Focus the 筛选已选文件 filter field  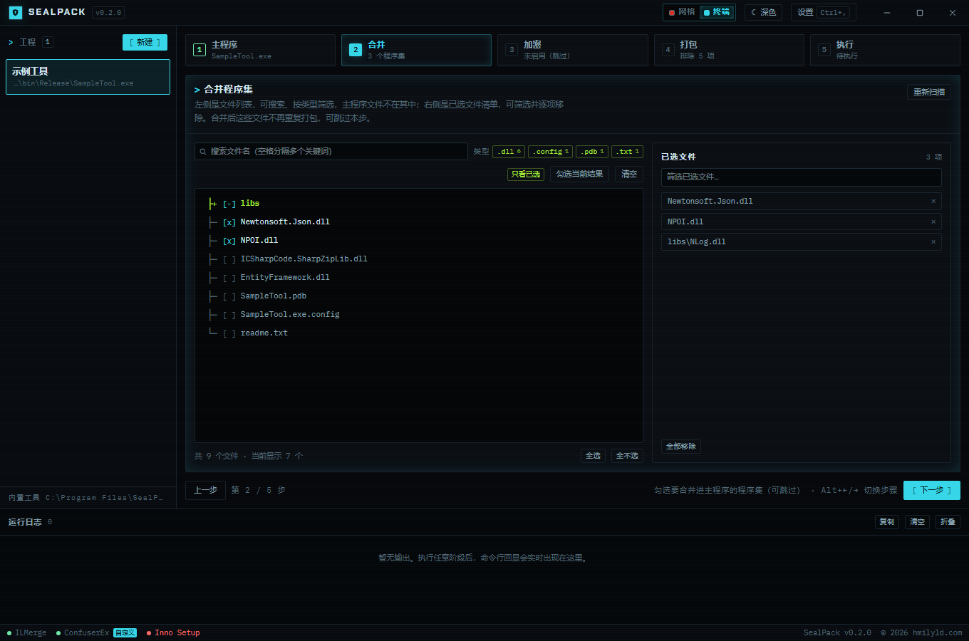(x=802, y=177)
